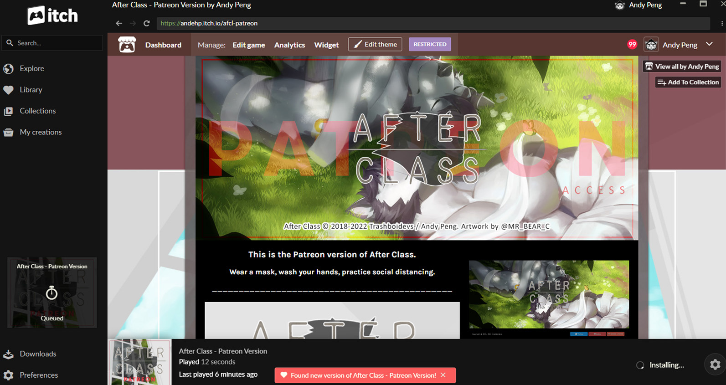726x385 pixels.
Task: Click the Library heart icon
Action: tap(8, 90)
